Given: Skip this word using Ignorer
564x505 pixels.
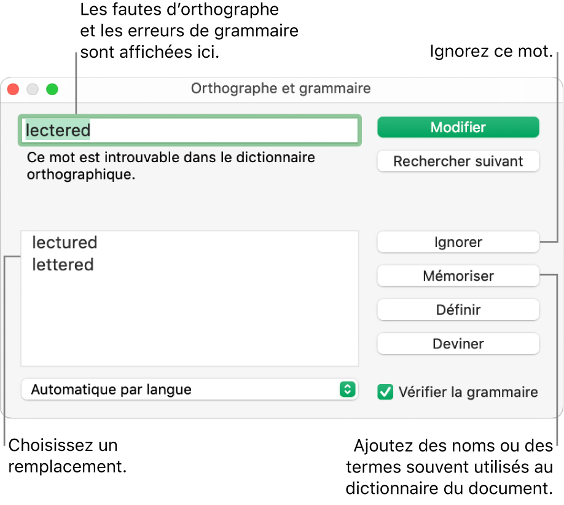Looking at the screenshot, I should [458, 242].
